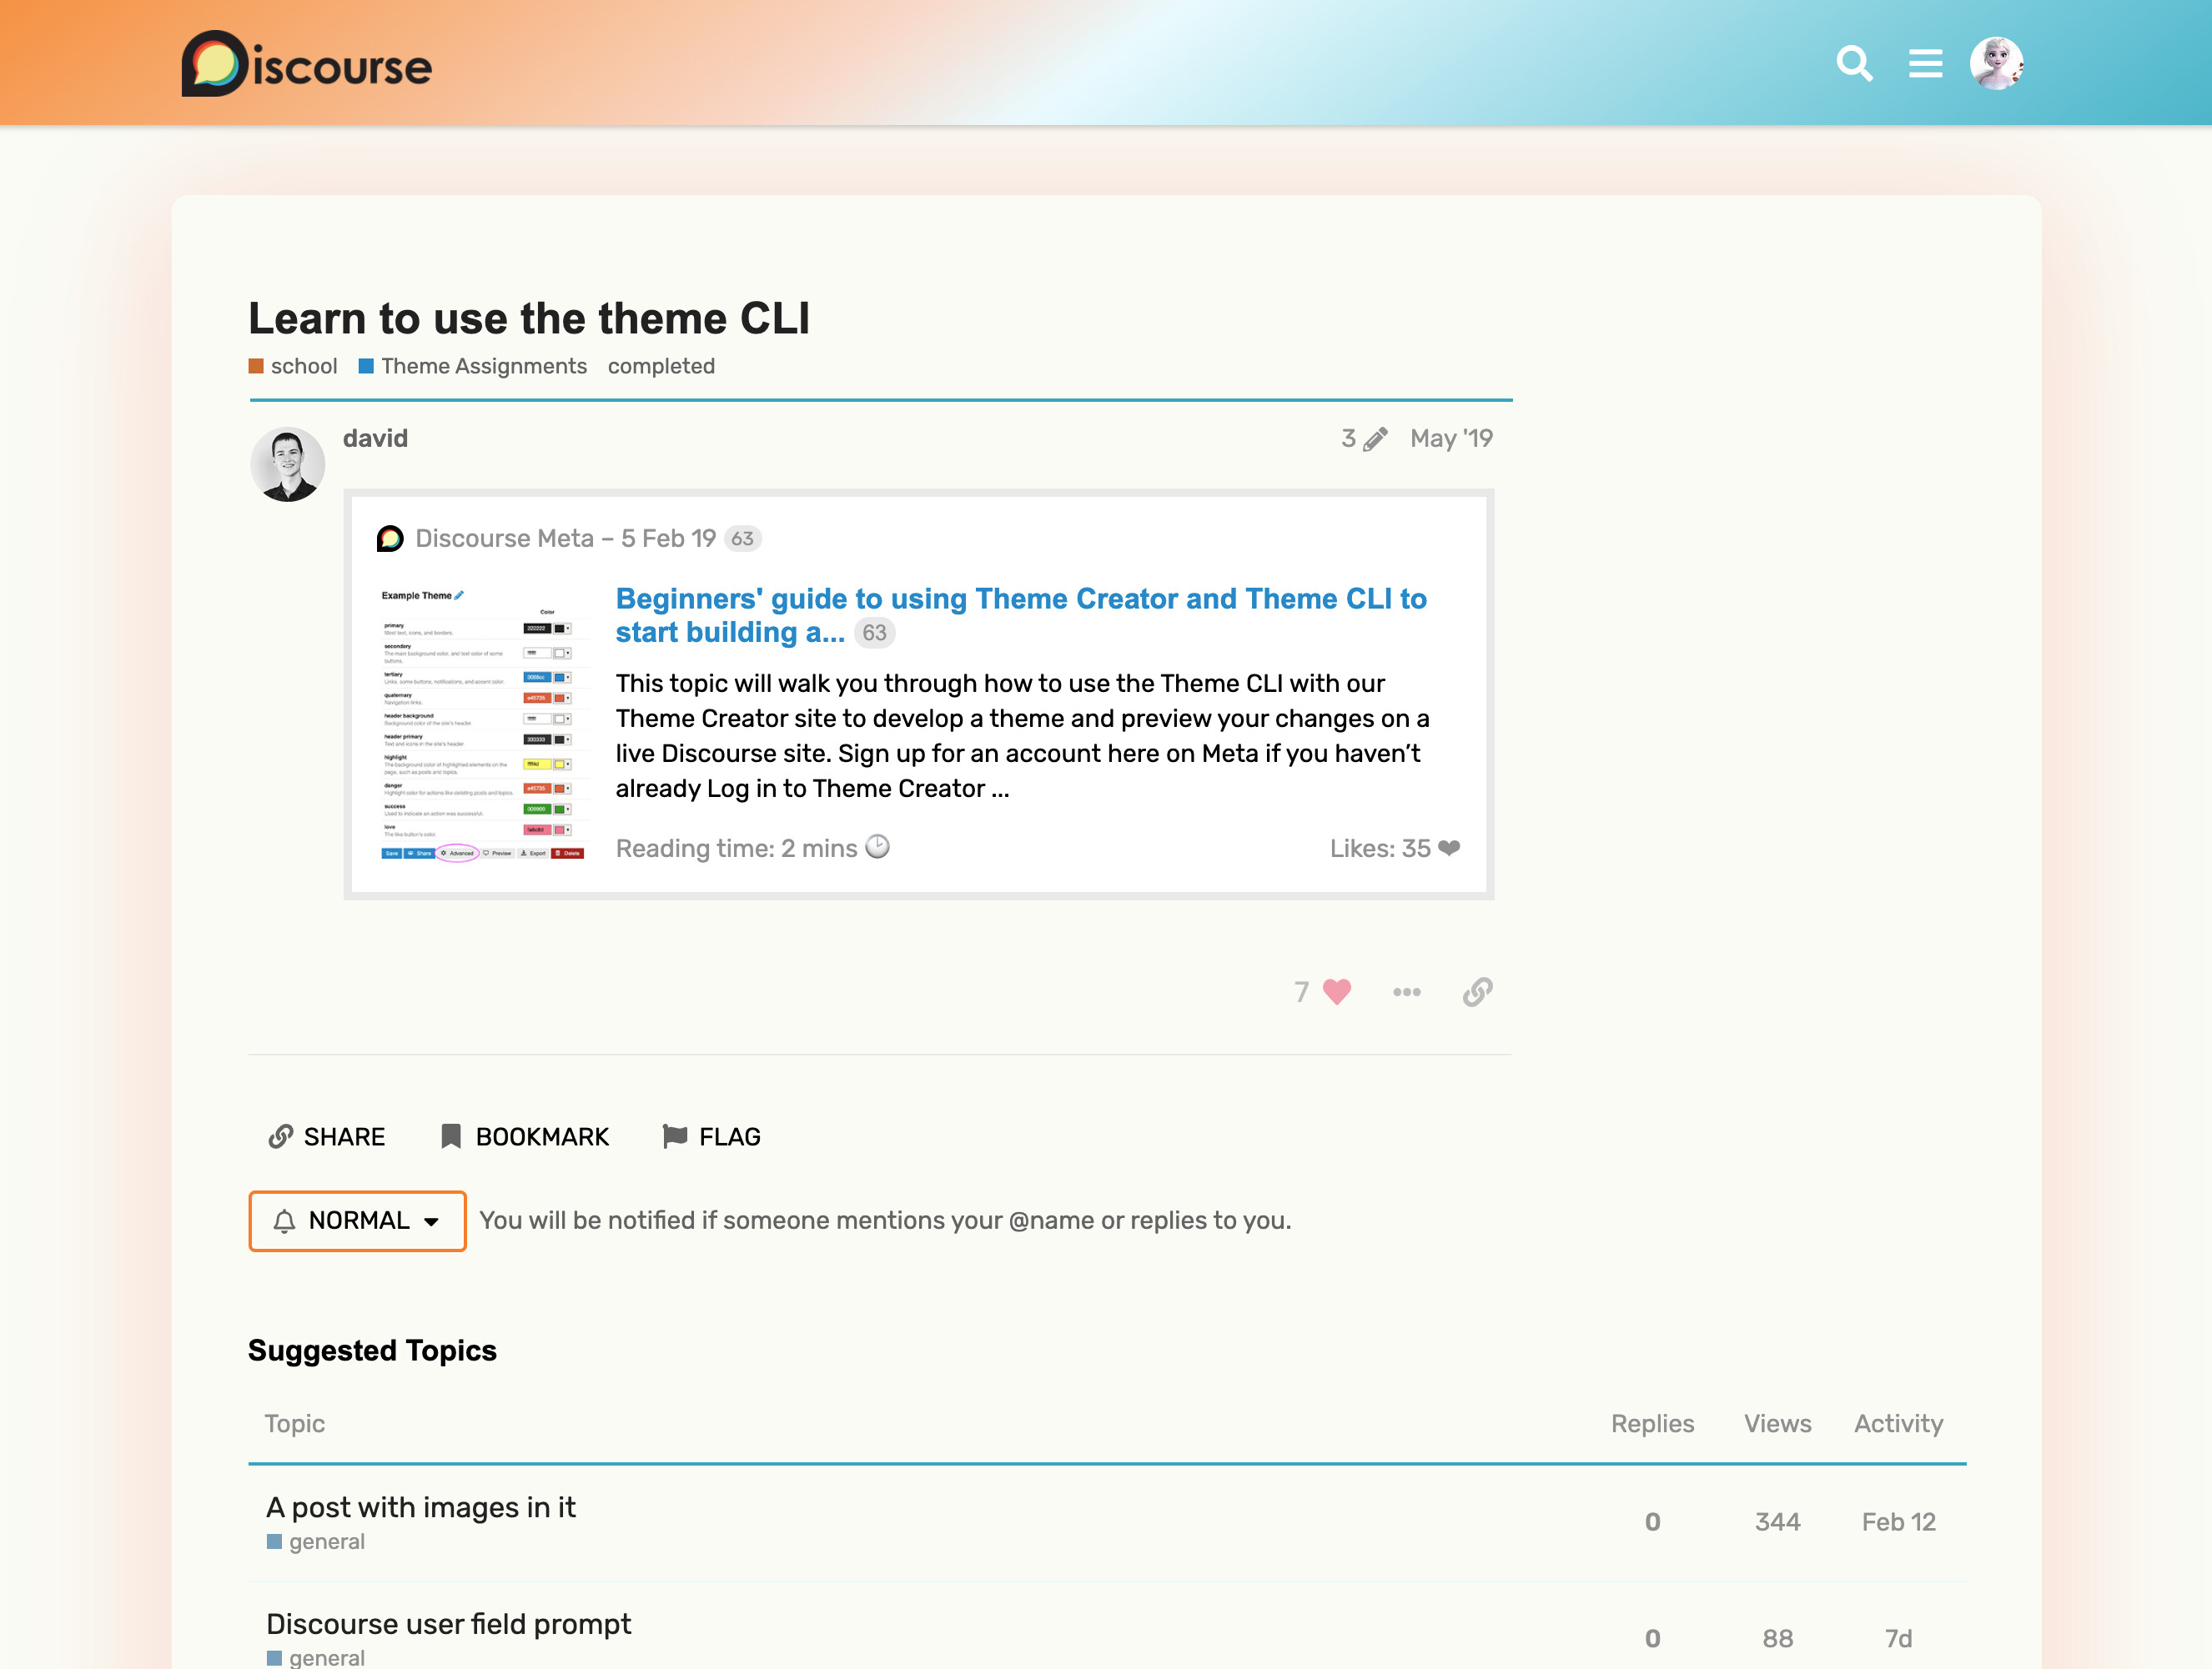The height and width of the screenshot is (1669, 2212).
Task: Click the Discourse logo
Action: 306,64
